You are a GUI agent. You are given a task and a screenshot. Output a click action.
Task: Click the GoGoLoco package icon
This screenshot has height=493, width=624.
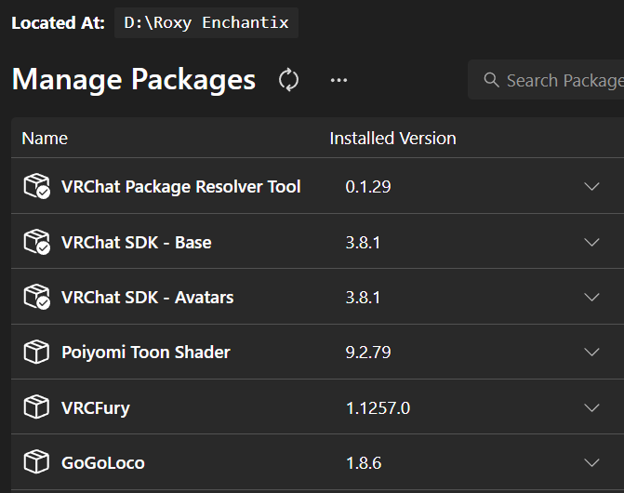[x=36, y=462]
